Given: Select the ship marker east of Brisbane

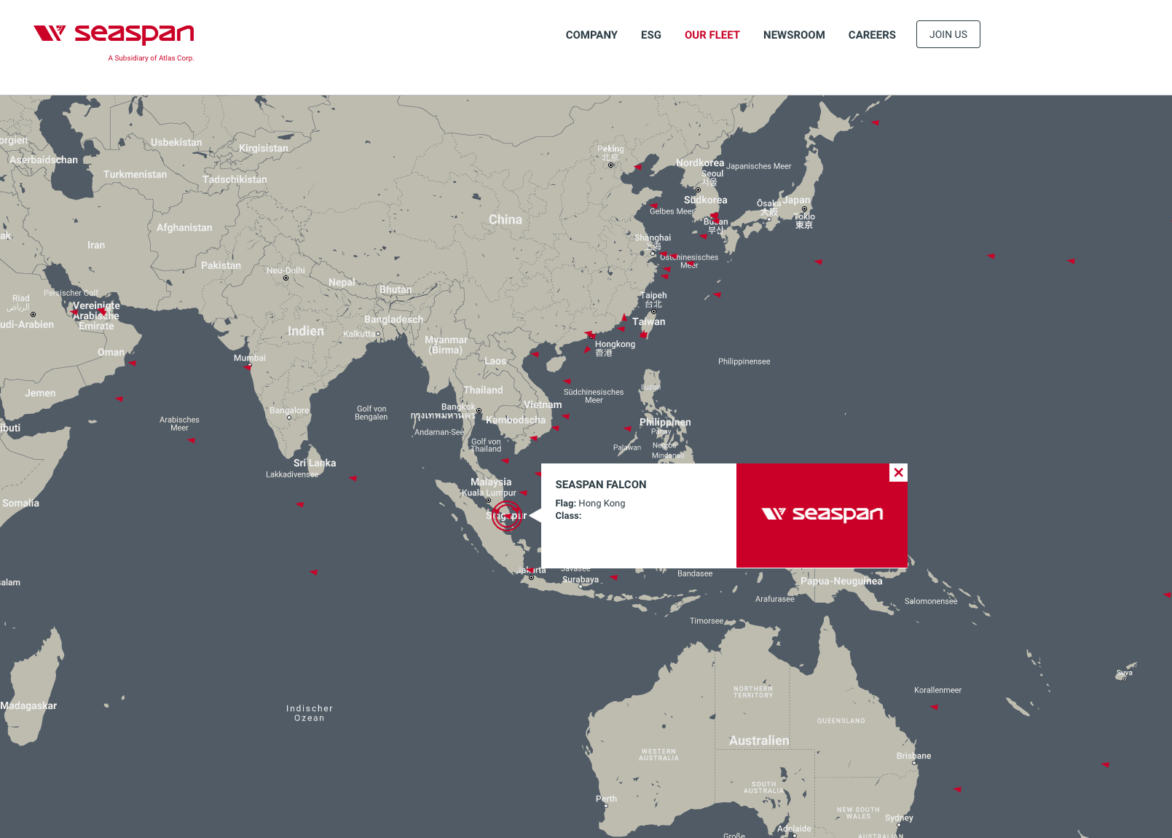Looking at the screenshot, I should [1105, 764].
